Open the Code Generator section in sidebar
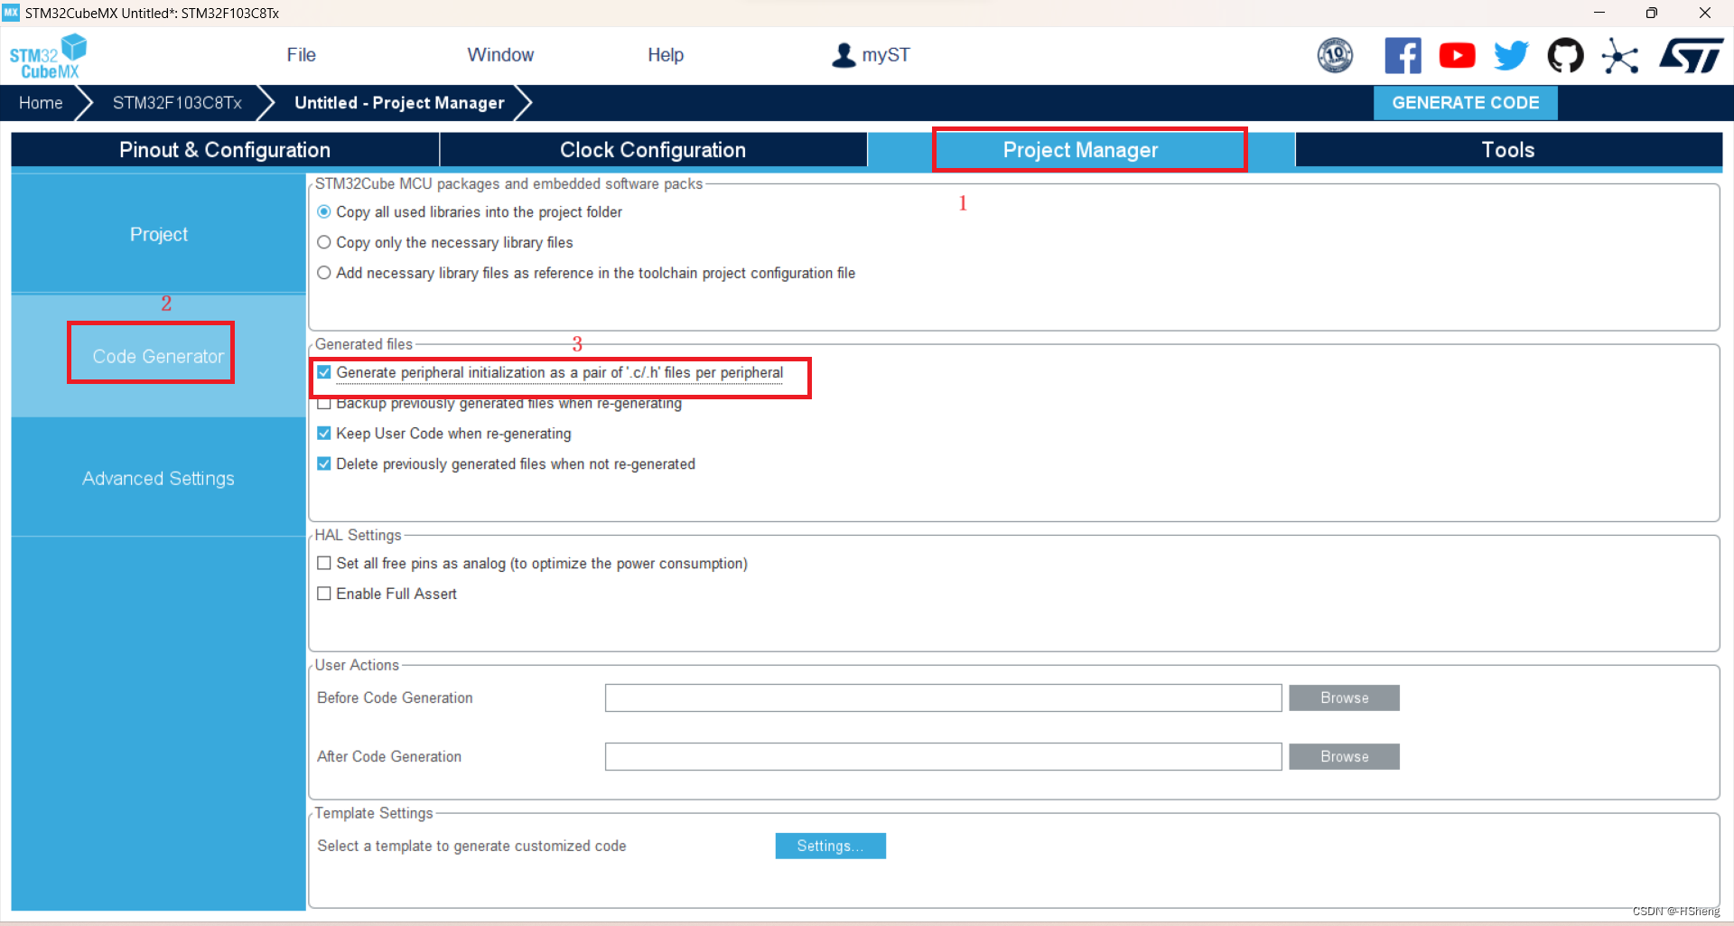This screenshot has width=1734, height=926. point(158,356)
